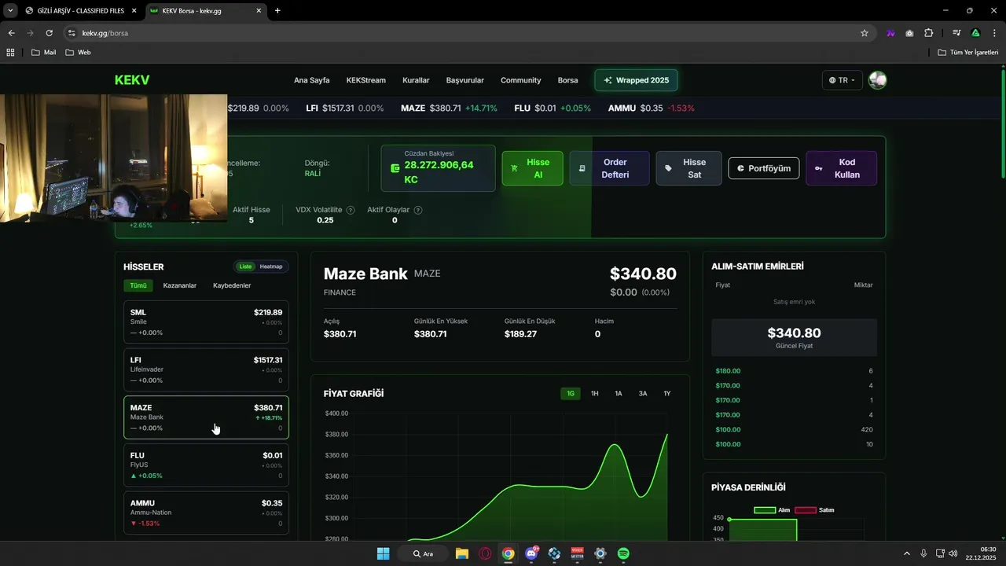Select the SML Smile stock row
Image resolution: width=1006 pixels, height=566 pixels.
click(x=206, y=322)
